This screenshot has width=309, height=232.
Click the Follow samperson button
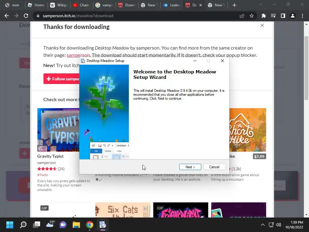click(x=62, y=79)
